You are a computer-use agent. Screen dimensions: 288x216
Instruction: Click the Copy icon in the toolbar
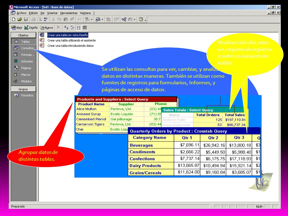(59, 19)
